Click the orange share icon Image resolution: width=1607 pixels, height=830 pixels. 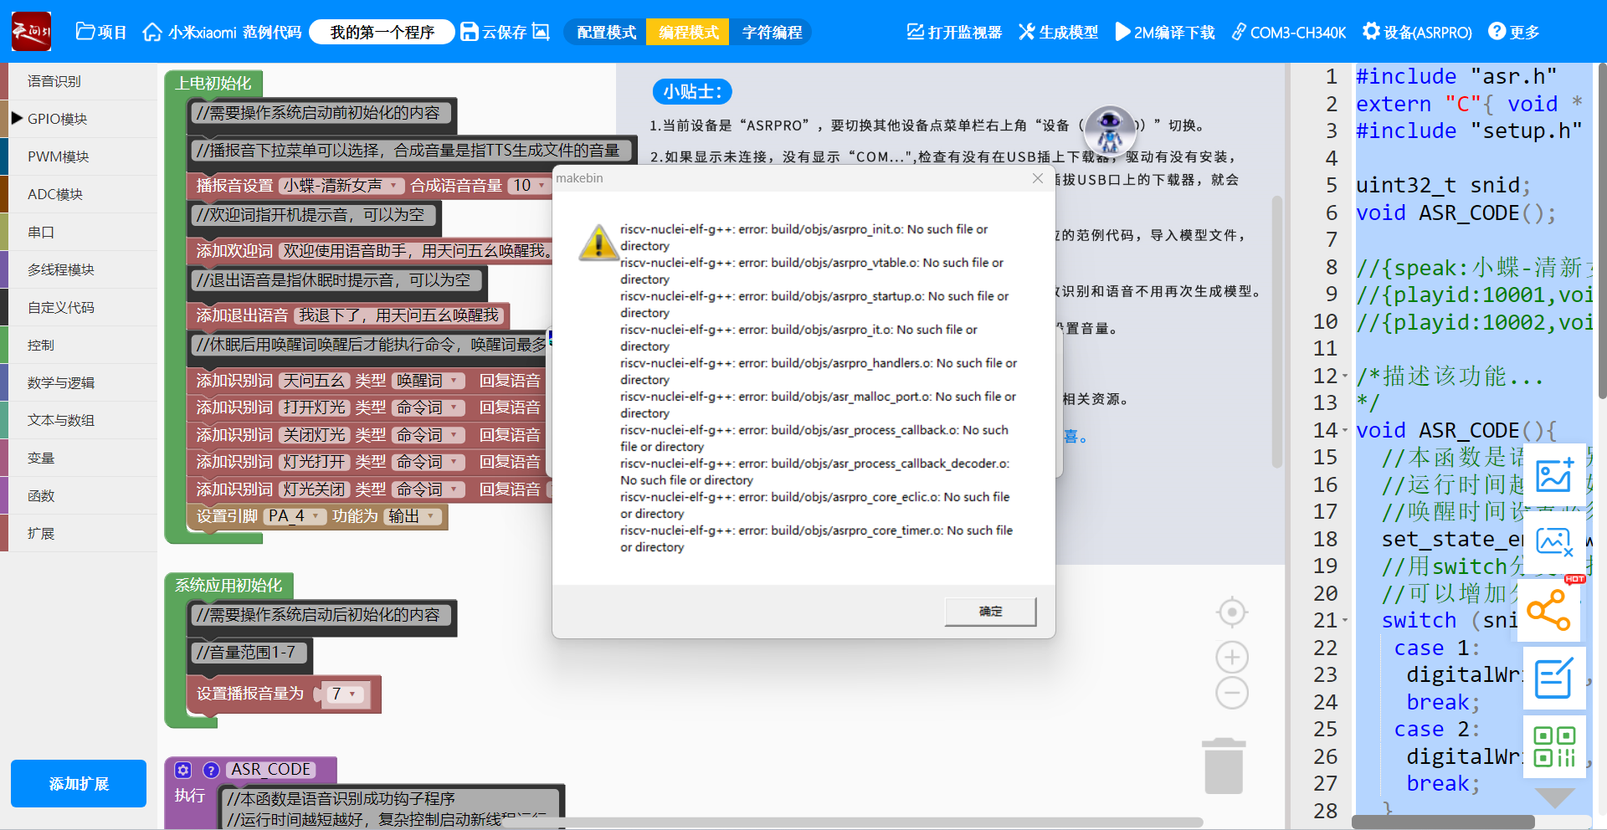click(1549, 610)
